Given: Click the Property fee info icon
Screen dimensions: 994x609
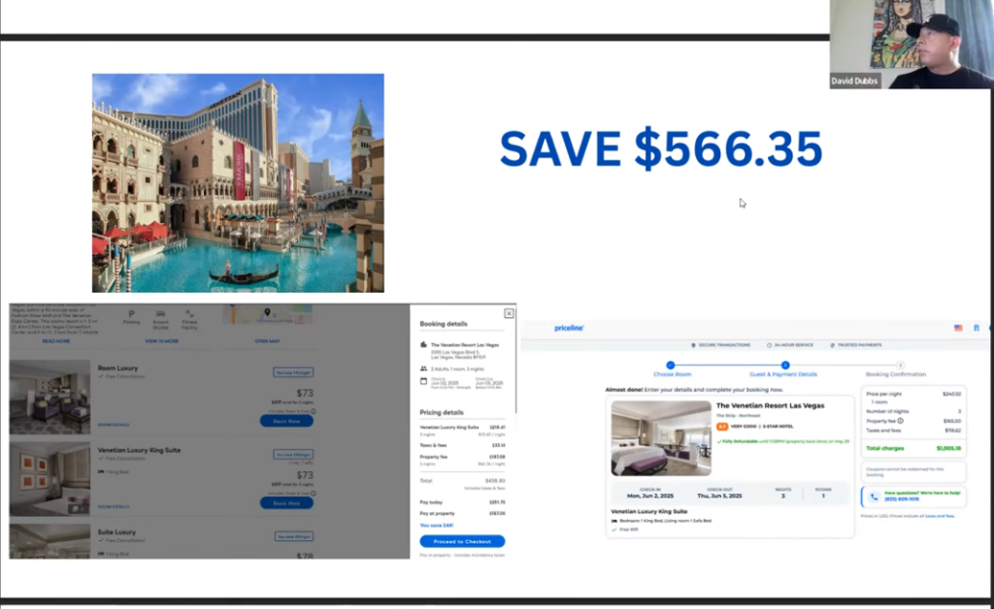Looking at the screenshot, I should (x=901, y=421).
